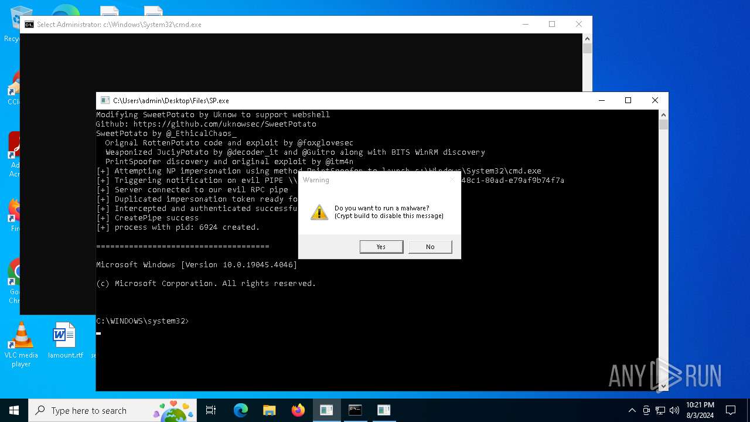Open Task View on the taskbar
750x422 pixels.
211,410
